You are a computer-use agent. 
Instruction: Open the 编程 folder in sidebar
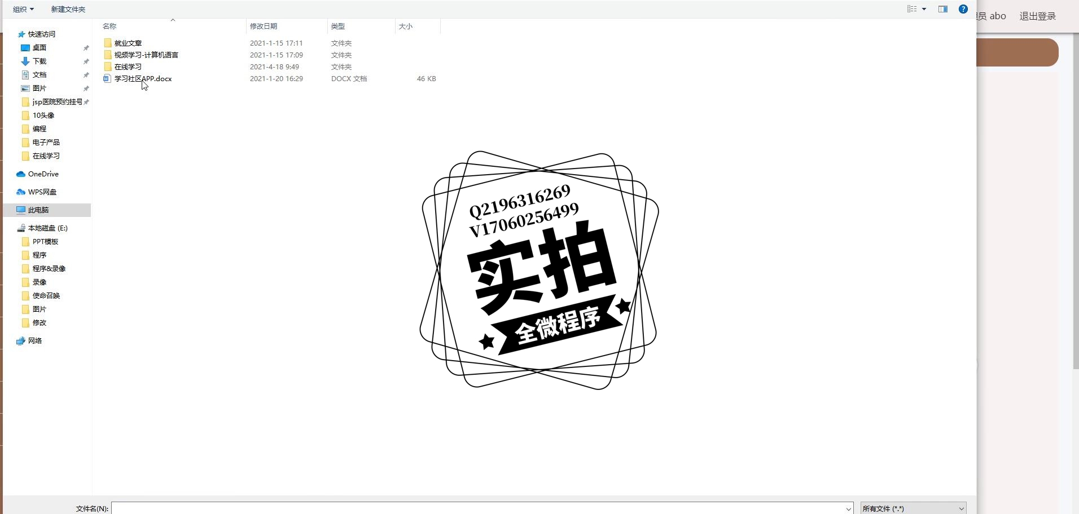40,128
